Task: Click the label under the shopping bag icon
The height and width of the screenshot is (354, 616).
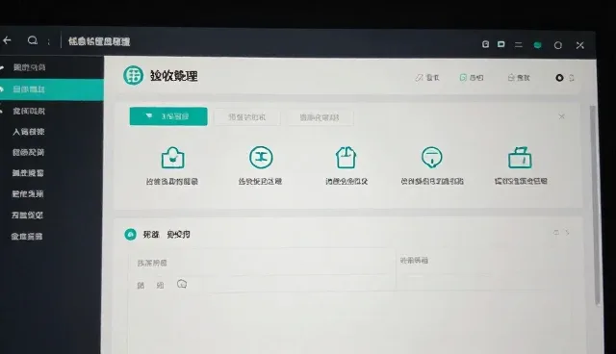Action: [172, 181]
